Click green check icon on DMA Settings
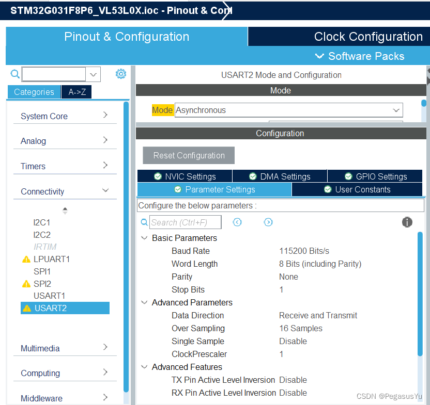The height and width of the screenshot is (405, 430). pos(253,176)
